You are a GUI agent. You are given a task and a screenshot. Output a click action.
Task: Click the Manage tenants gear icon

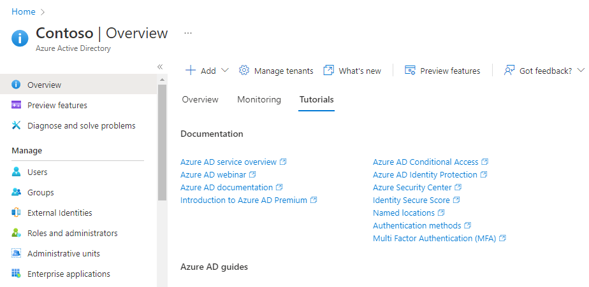[244, 71]
